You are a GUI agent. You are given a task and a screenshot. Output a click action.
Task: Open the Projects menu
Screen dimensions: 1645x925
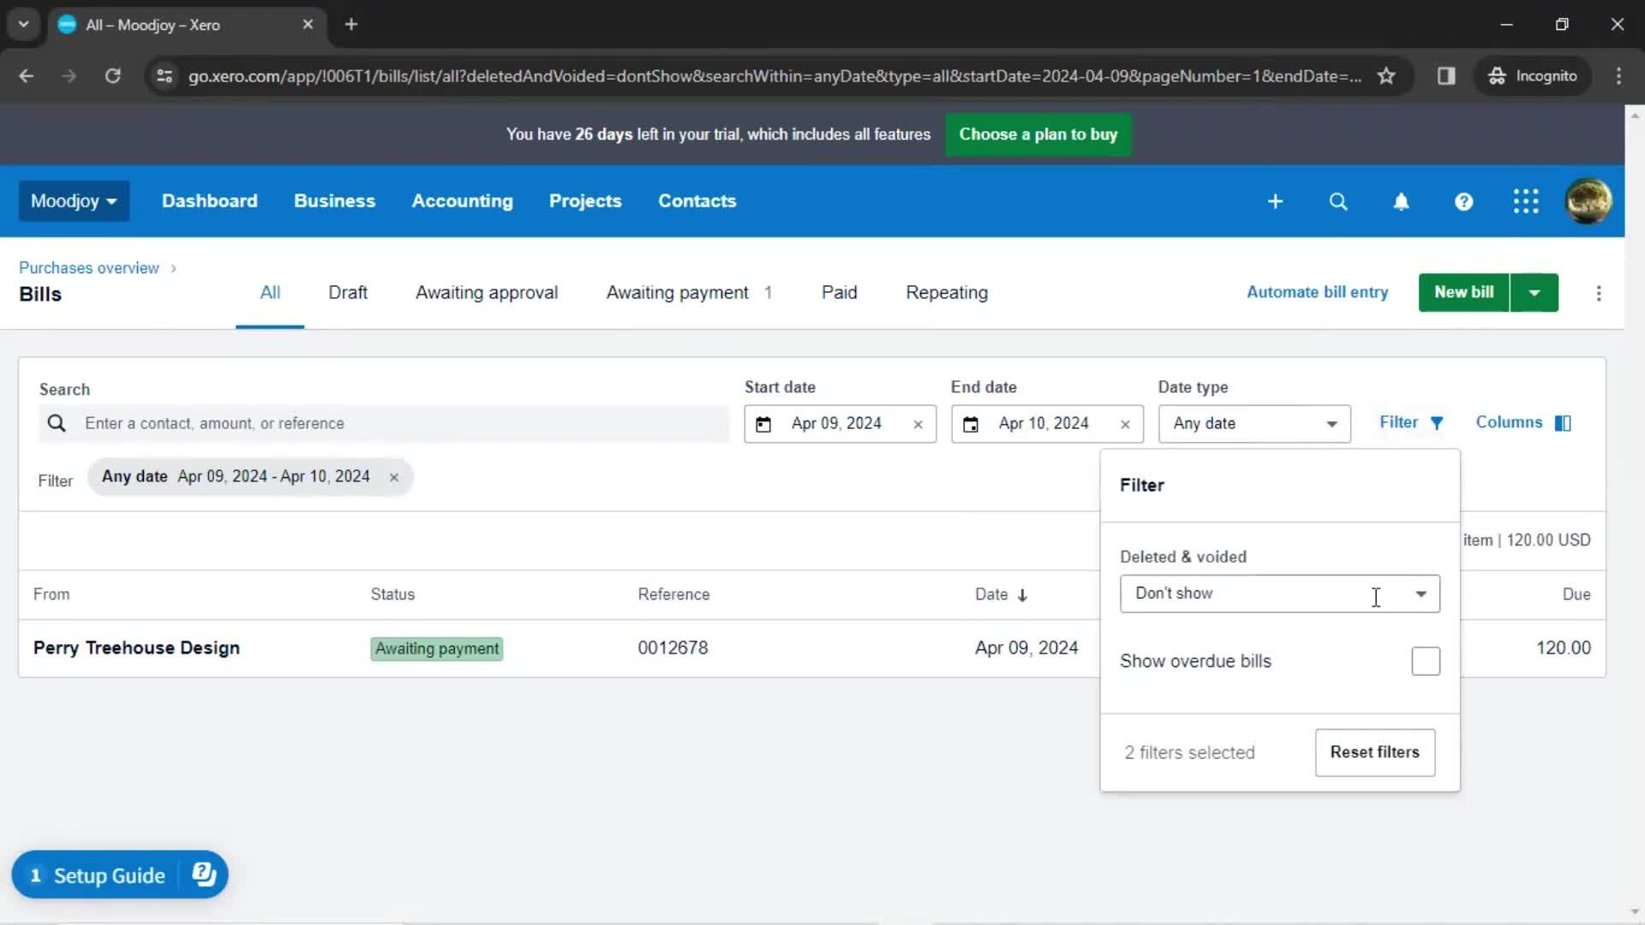tap(585, 201)
